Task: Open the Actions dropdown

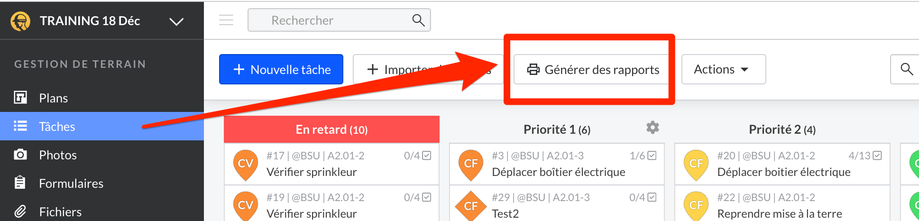Action: [x=724, y=69]
